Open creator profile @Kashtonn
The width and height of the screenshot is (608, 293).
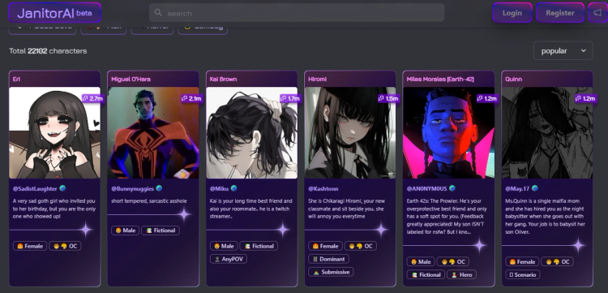323,188
